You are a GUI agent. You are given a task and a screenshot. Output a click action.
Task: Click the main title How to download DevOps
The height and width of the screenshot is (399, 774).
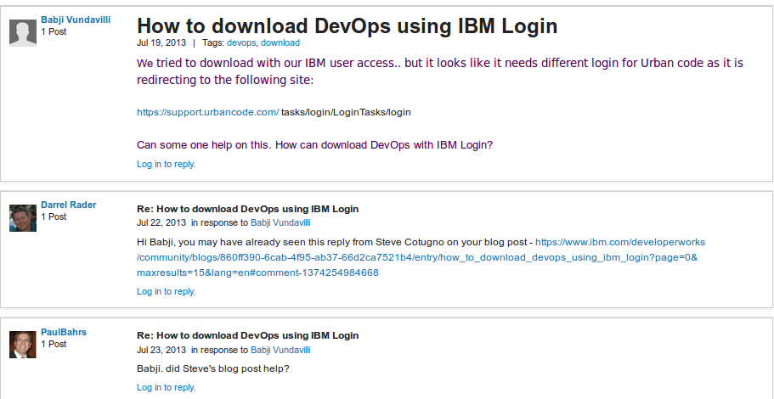point(347,25)
